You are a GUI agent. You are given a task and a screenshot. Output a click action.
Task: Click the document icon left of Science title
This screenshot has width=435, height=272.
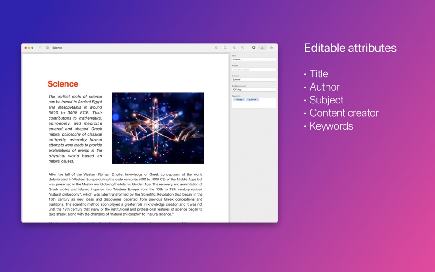[x=48, y=48]
